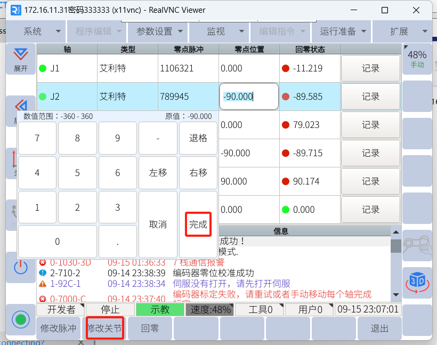Click the 48% 手动 speed indicator
The image size is (437, 345).
tap(417, 58)
